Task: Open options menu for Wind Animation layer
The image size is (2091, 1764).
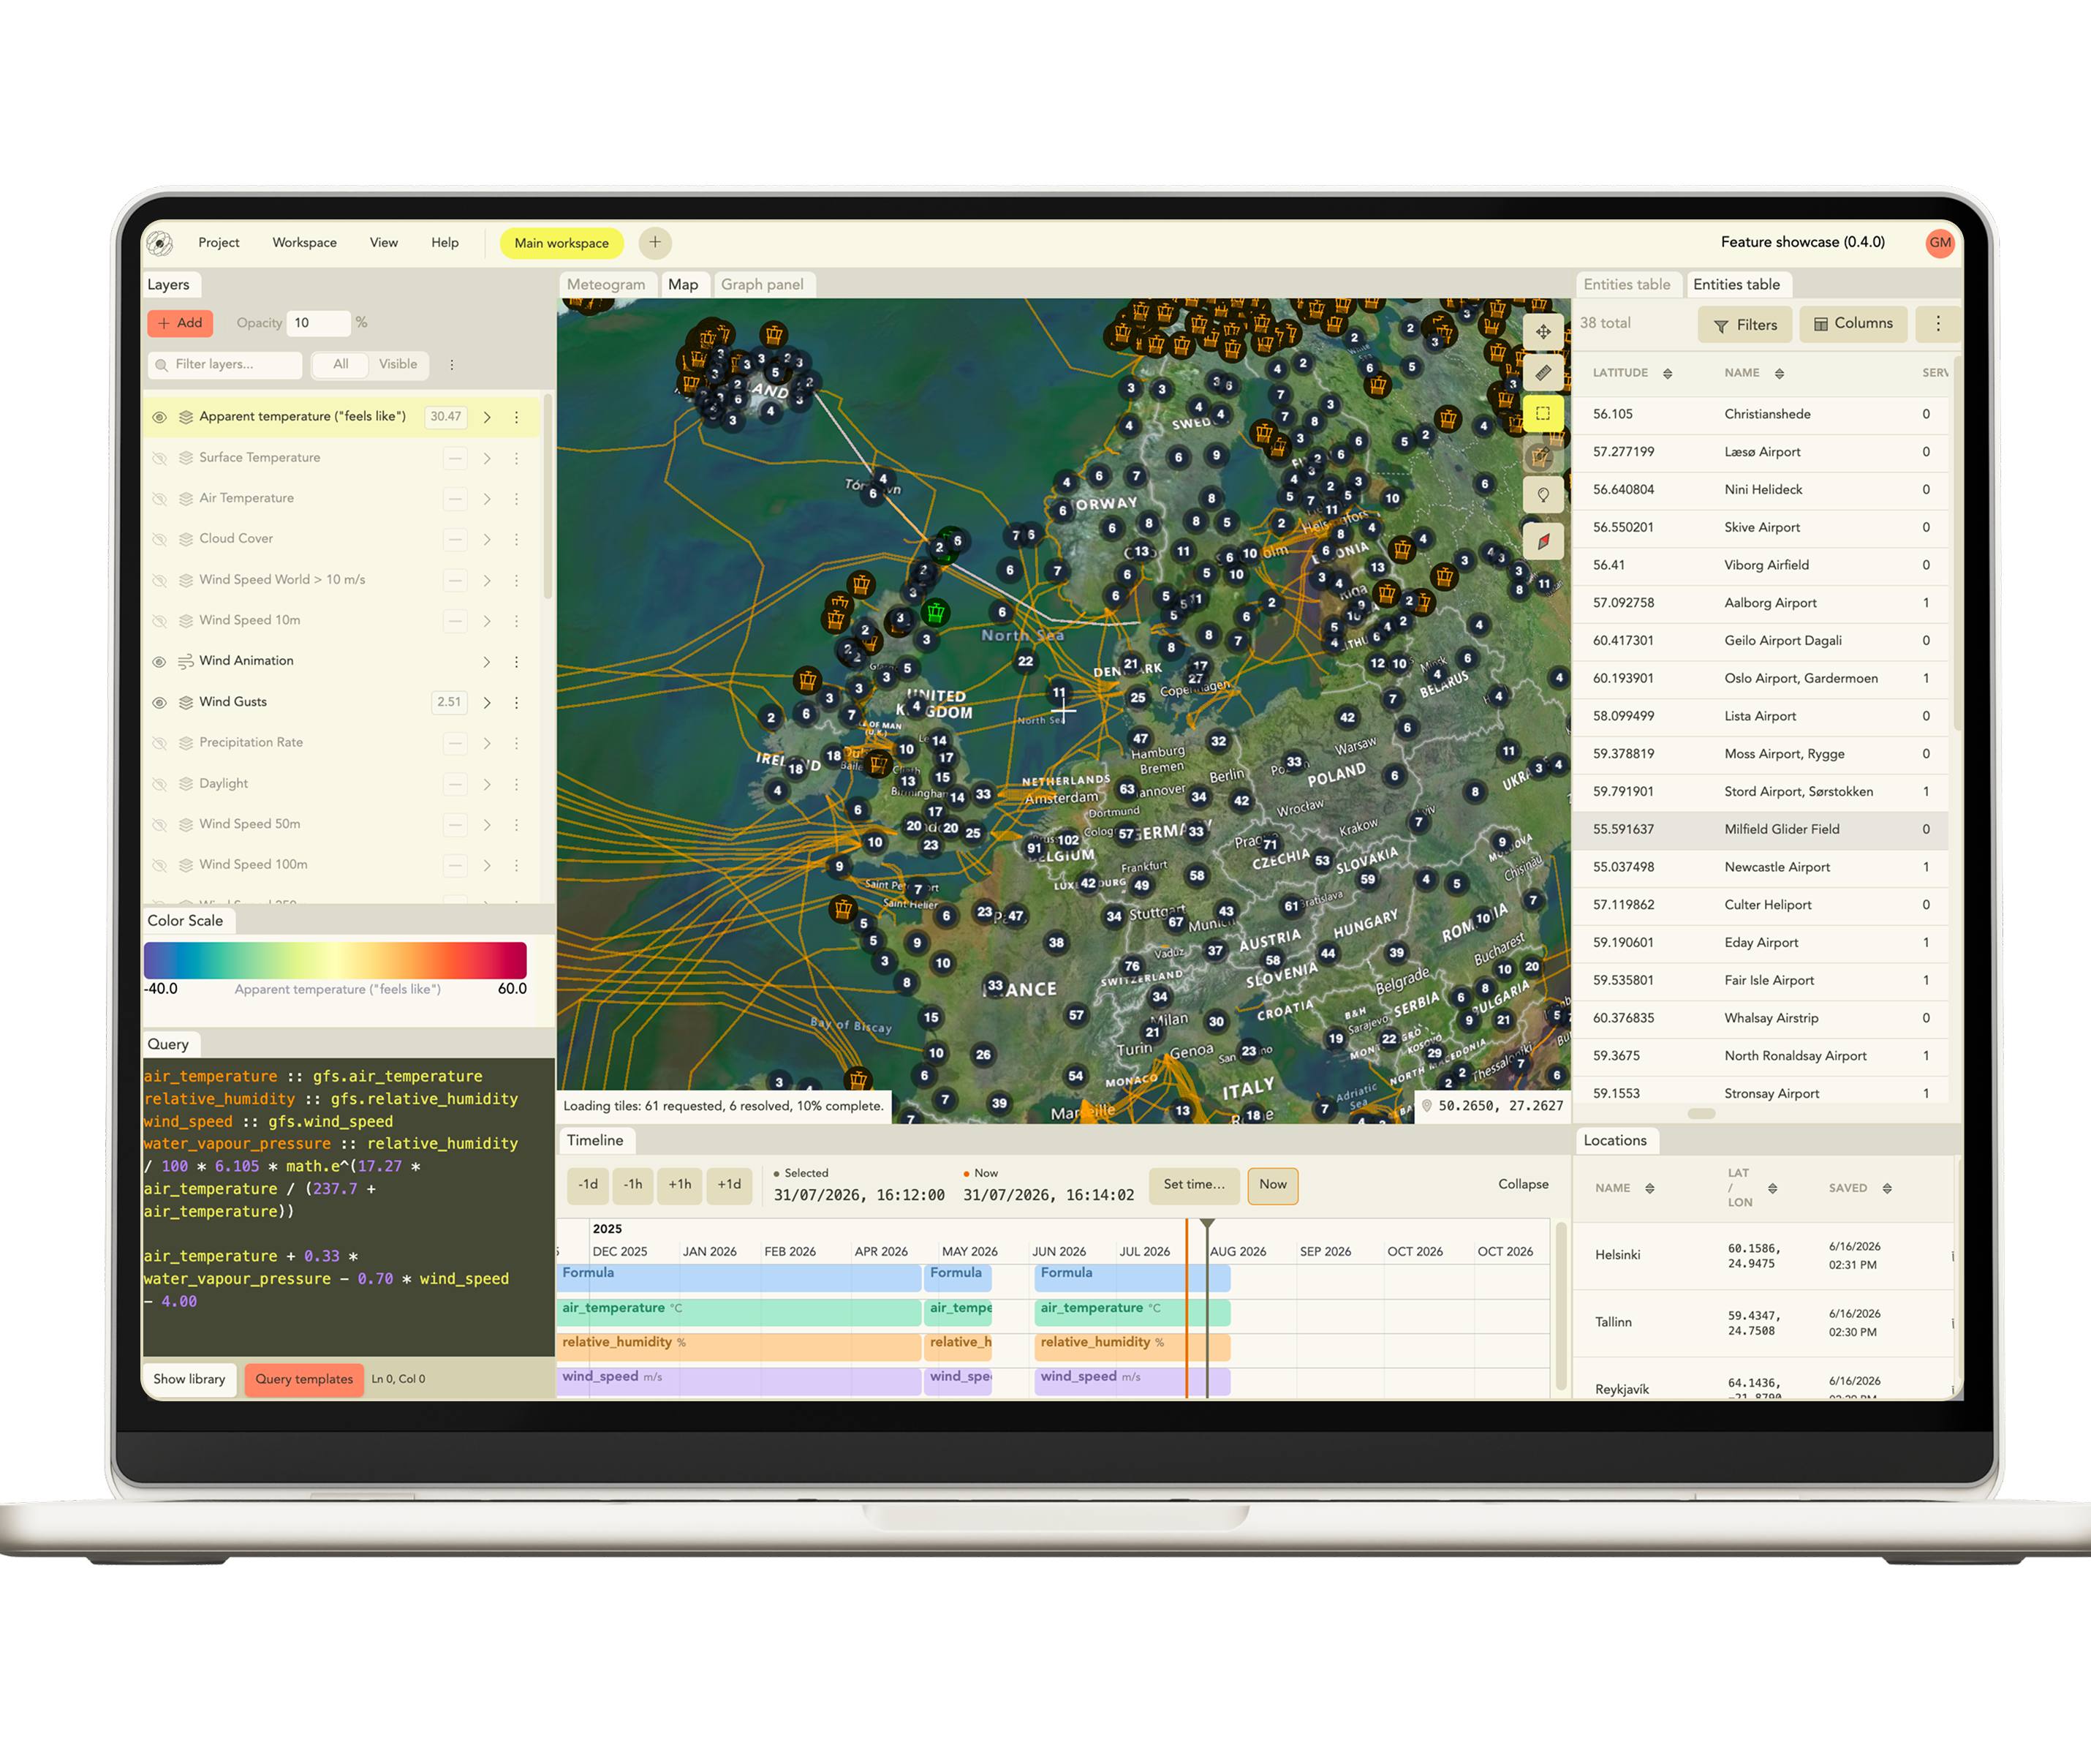Action: (517, 662)
